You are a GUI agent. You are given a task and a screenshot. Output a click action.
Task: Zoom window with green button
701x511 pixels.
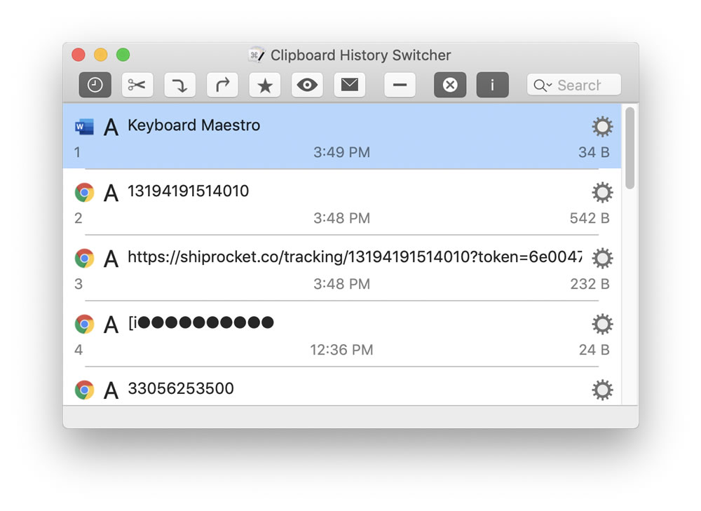(123, 55)
